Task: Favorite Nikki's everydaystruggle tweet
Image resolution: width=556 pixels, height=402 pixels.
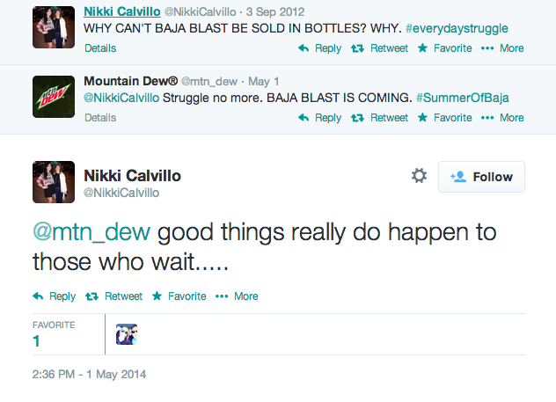Action: [x=444, y=48]
